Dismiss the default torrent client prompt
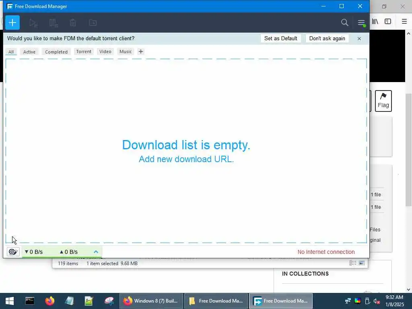The image size is (412, 309). [x=359, y=39]
